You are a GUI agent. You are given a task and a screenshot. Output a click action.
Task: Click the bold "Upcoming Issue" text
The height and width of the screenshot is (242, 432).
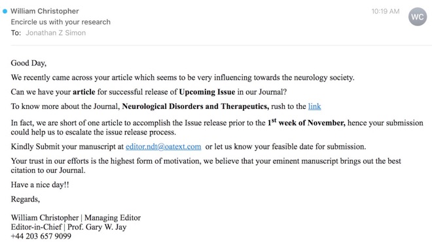click(x=207, y=92)
